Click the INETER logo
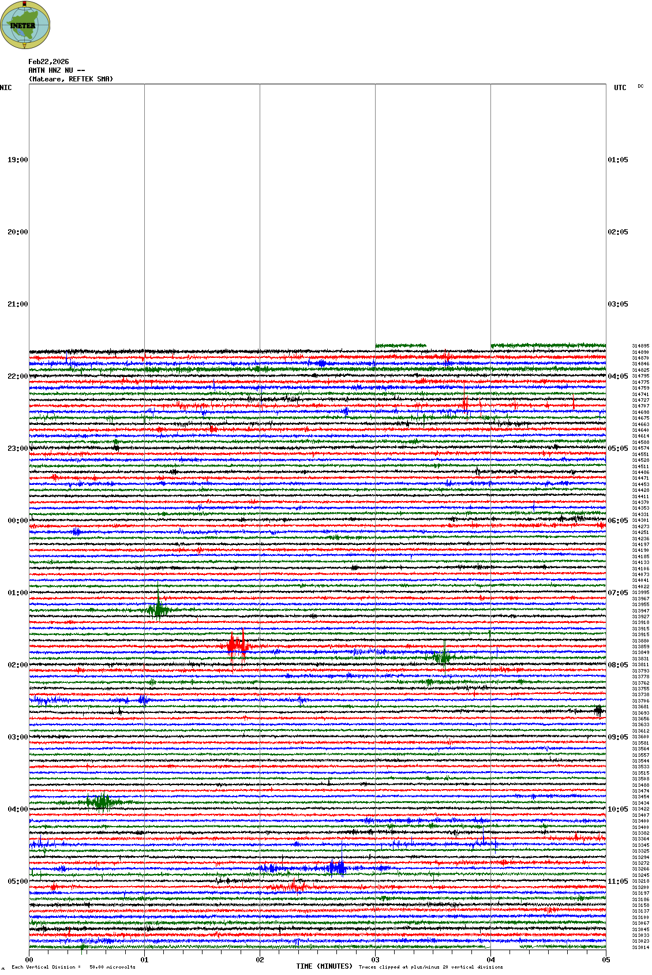This screenshot has width=652, height=975. 25,25
